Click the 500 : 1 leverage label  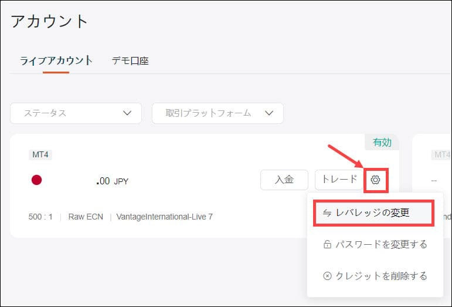(40, 217)
